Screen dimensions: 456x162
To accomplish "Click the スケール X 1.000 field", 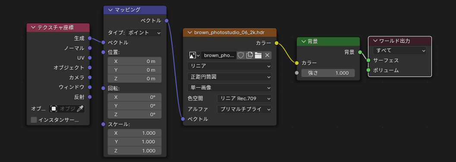I will 135,133.
